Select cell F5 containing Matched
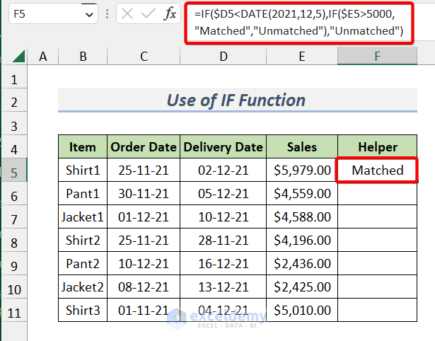The width and height of the screenshot is (435, 341). pos(378,170)
